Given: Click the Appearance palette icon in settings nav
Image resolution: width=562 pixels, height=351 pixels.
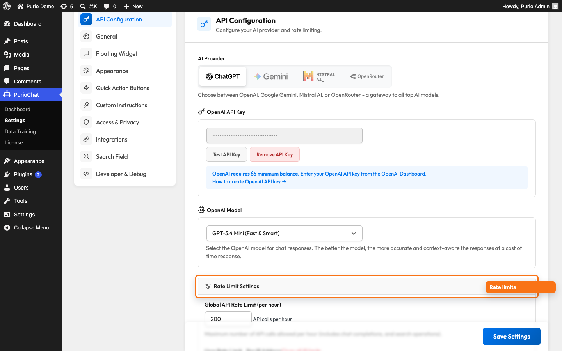Looking at the screenshot, I should tap(86, 71).
